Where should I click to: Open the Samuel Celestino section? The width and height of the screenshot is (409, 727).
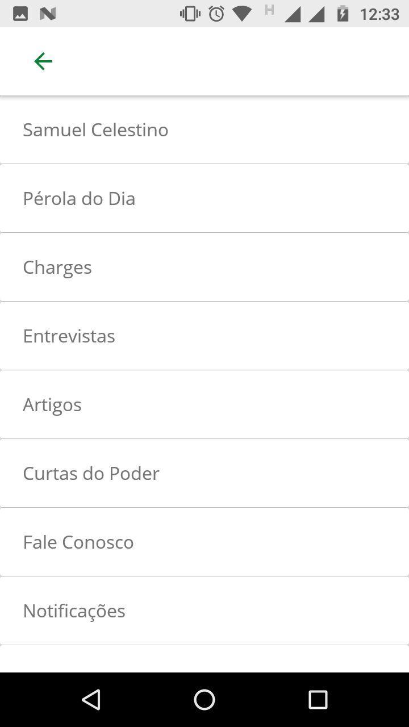pyautogui.click(x=204, y=129)
